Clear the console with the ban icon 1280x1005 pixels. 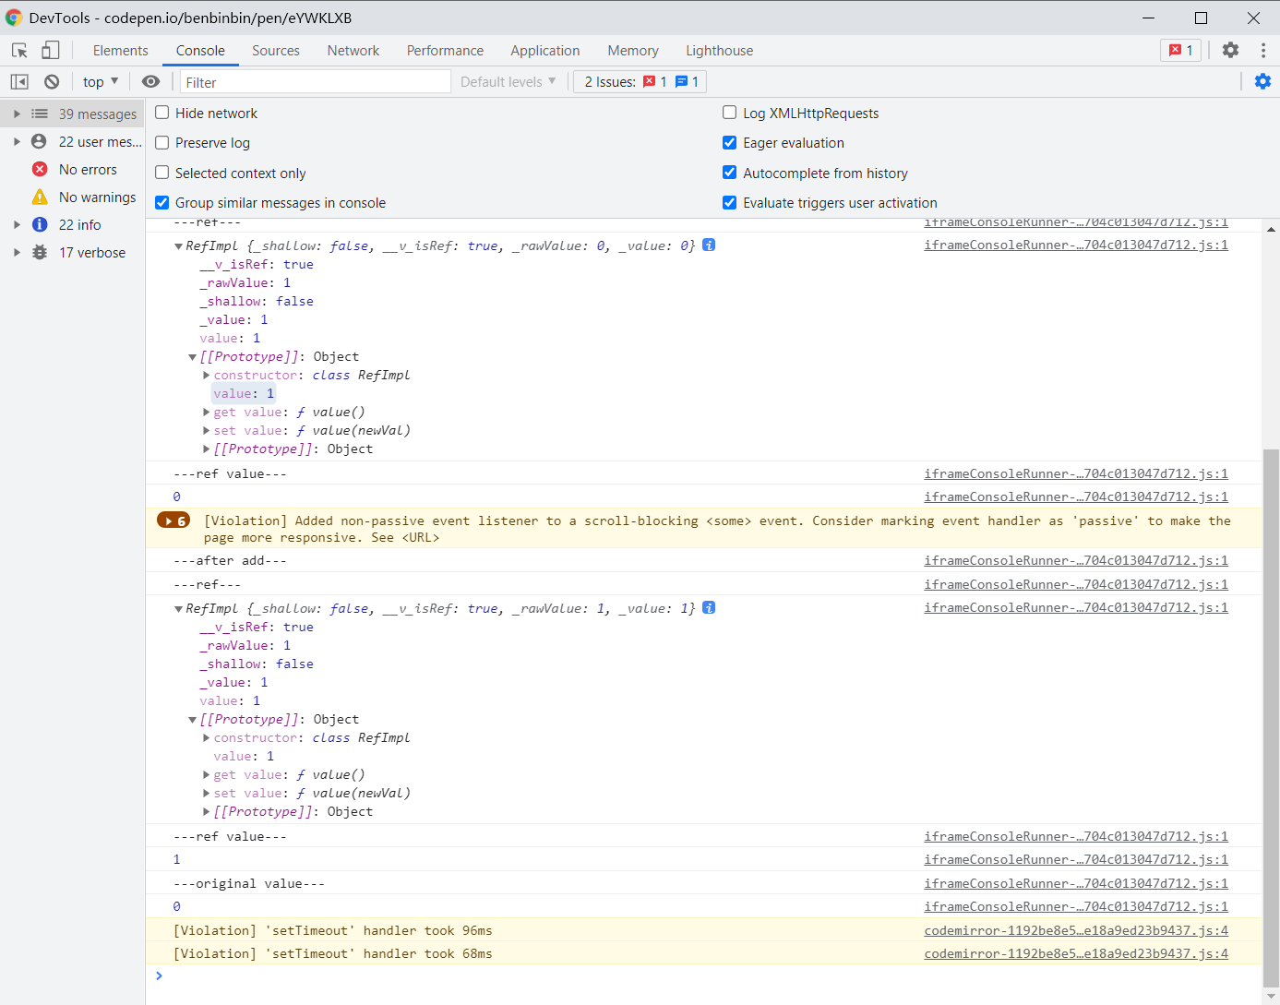point(52,82)
